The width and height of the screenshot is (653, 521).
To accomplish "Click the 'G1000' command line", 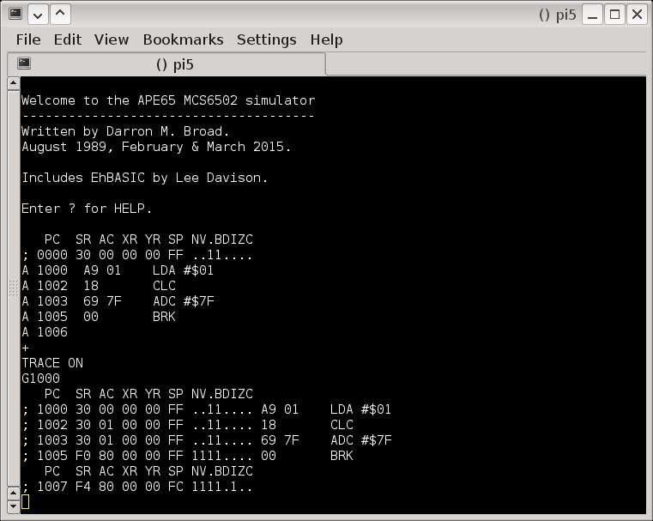I will coord(40,379).
